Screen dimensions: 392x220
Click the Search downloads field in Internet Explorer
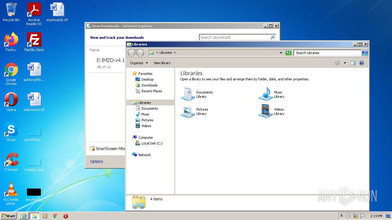[234, 37]
